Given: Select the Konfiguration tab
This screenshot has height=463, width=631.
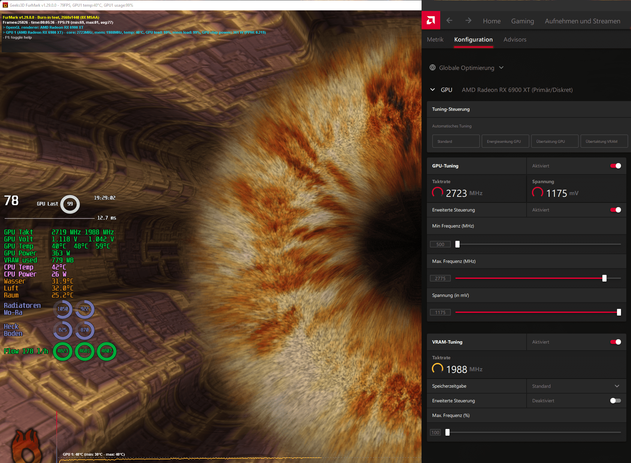Looking at the screenshot, I should (473, 39).
